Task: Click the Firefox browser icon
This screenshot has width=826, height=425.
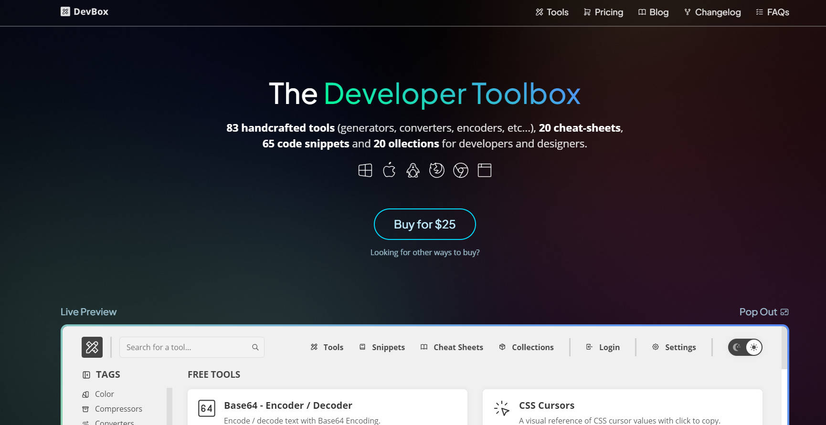Action: [x=437, y=170]
